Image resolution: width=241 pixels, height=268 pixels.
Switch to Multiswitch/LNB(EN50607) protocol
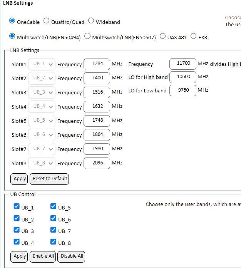87,36
